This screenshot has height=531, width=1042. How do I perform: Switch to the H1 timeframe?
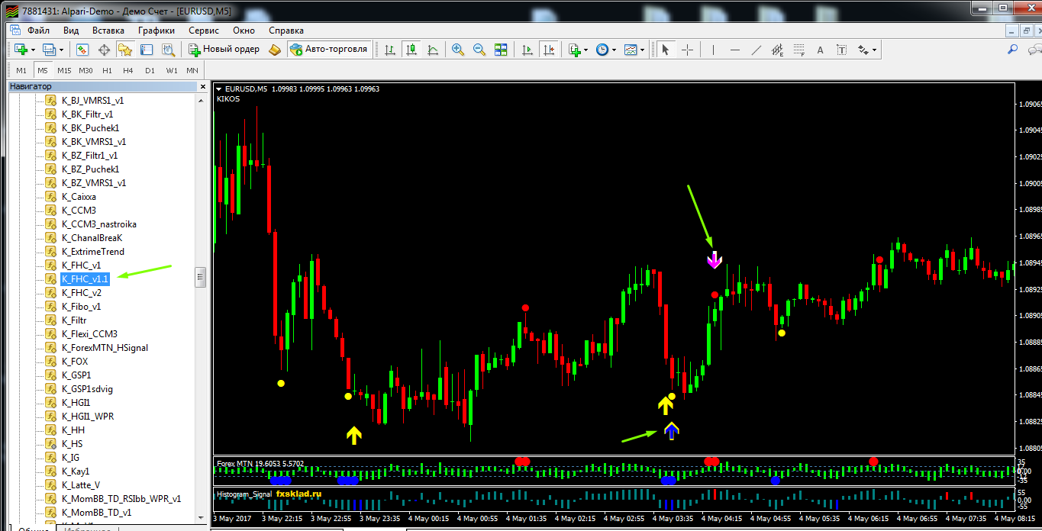(x=107, y=70)
